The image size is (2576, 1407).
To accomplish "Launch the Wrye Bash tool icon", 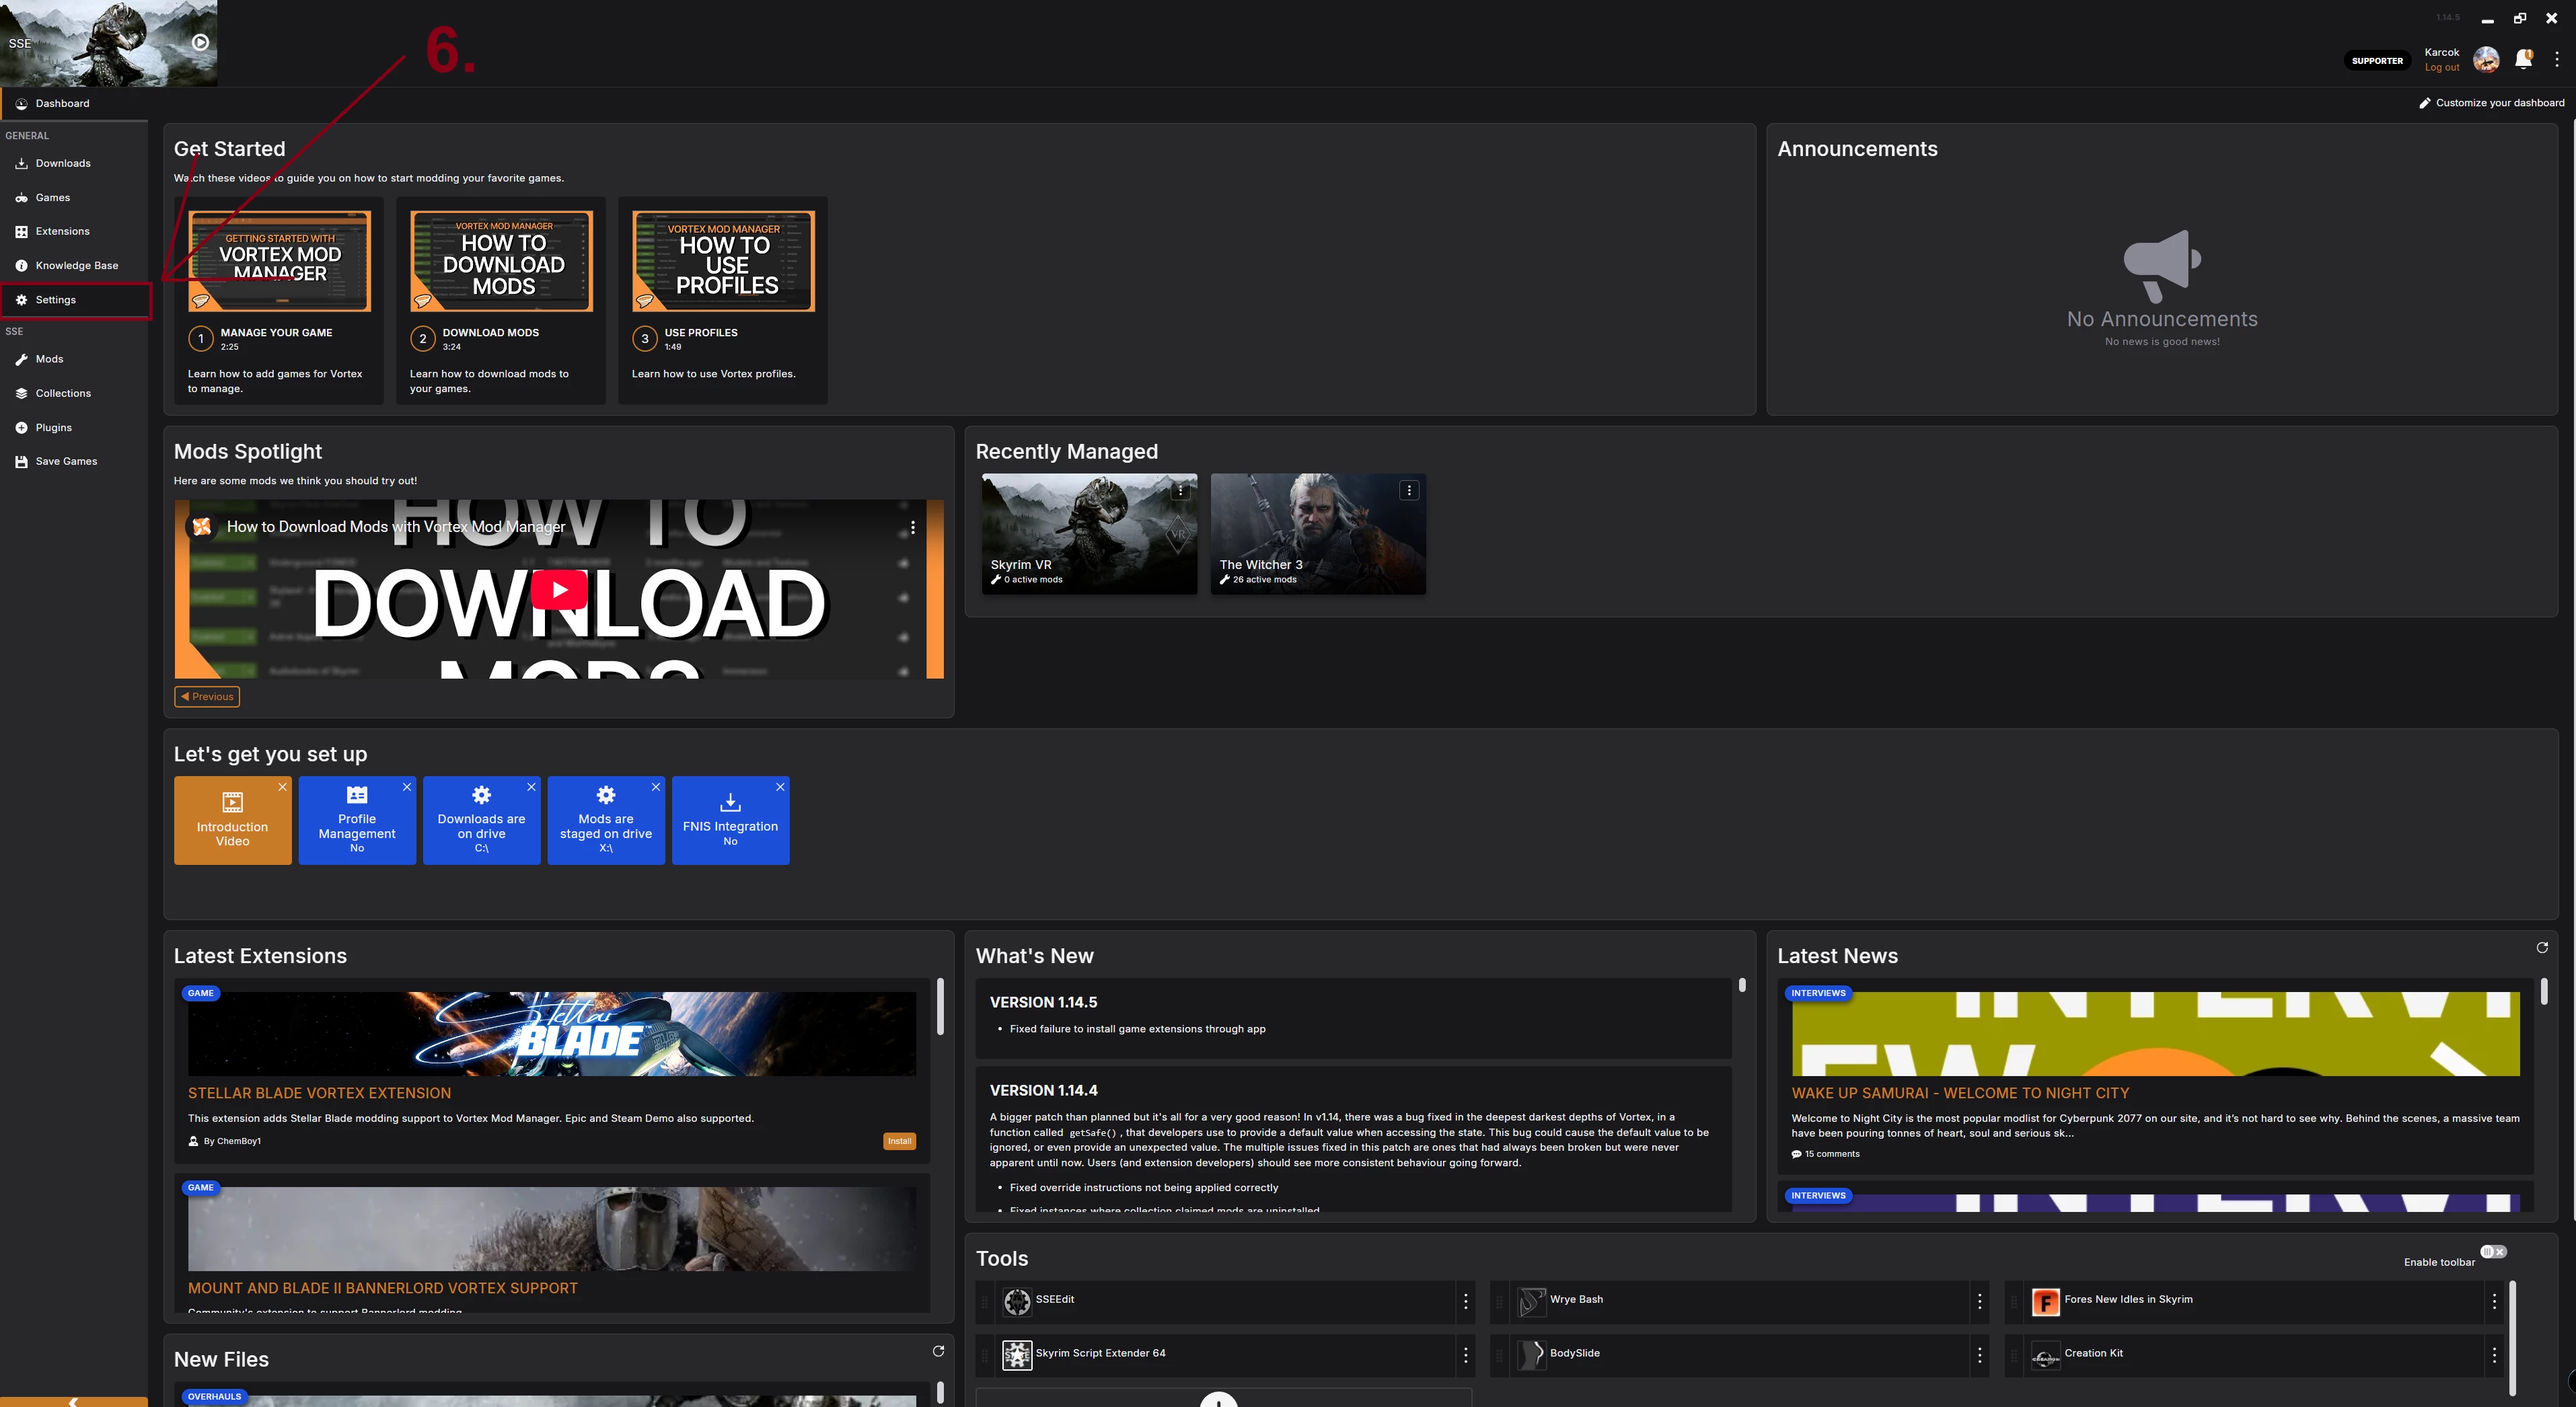I will pos(1531,1301).
